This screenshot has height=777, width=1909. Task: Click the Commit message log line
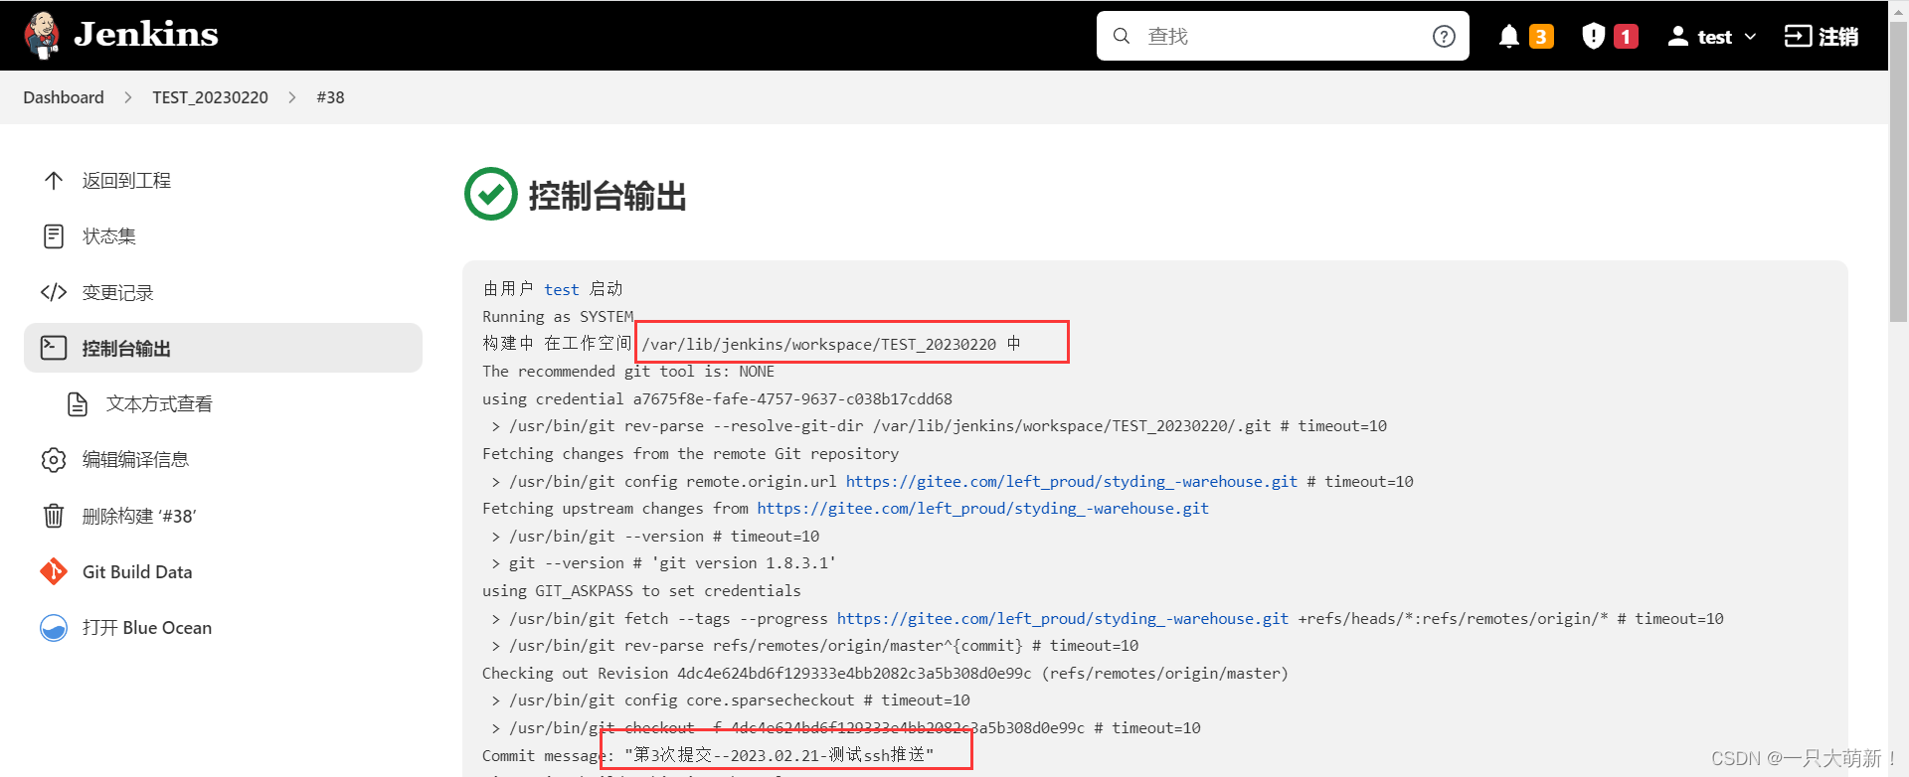point(708,756)
